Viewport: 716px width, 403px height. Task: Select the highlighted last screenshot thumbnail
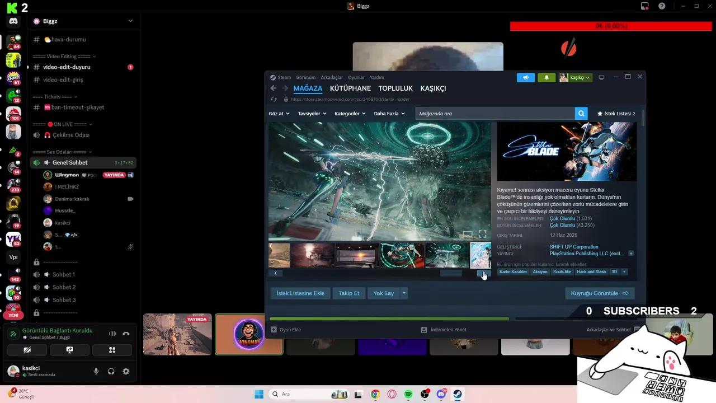tap(481, 255)
